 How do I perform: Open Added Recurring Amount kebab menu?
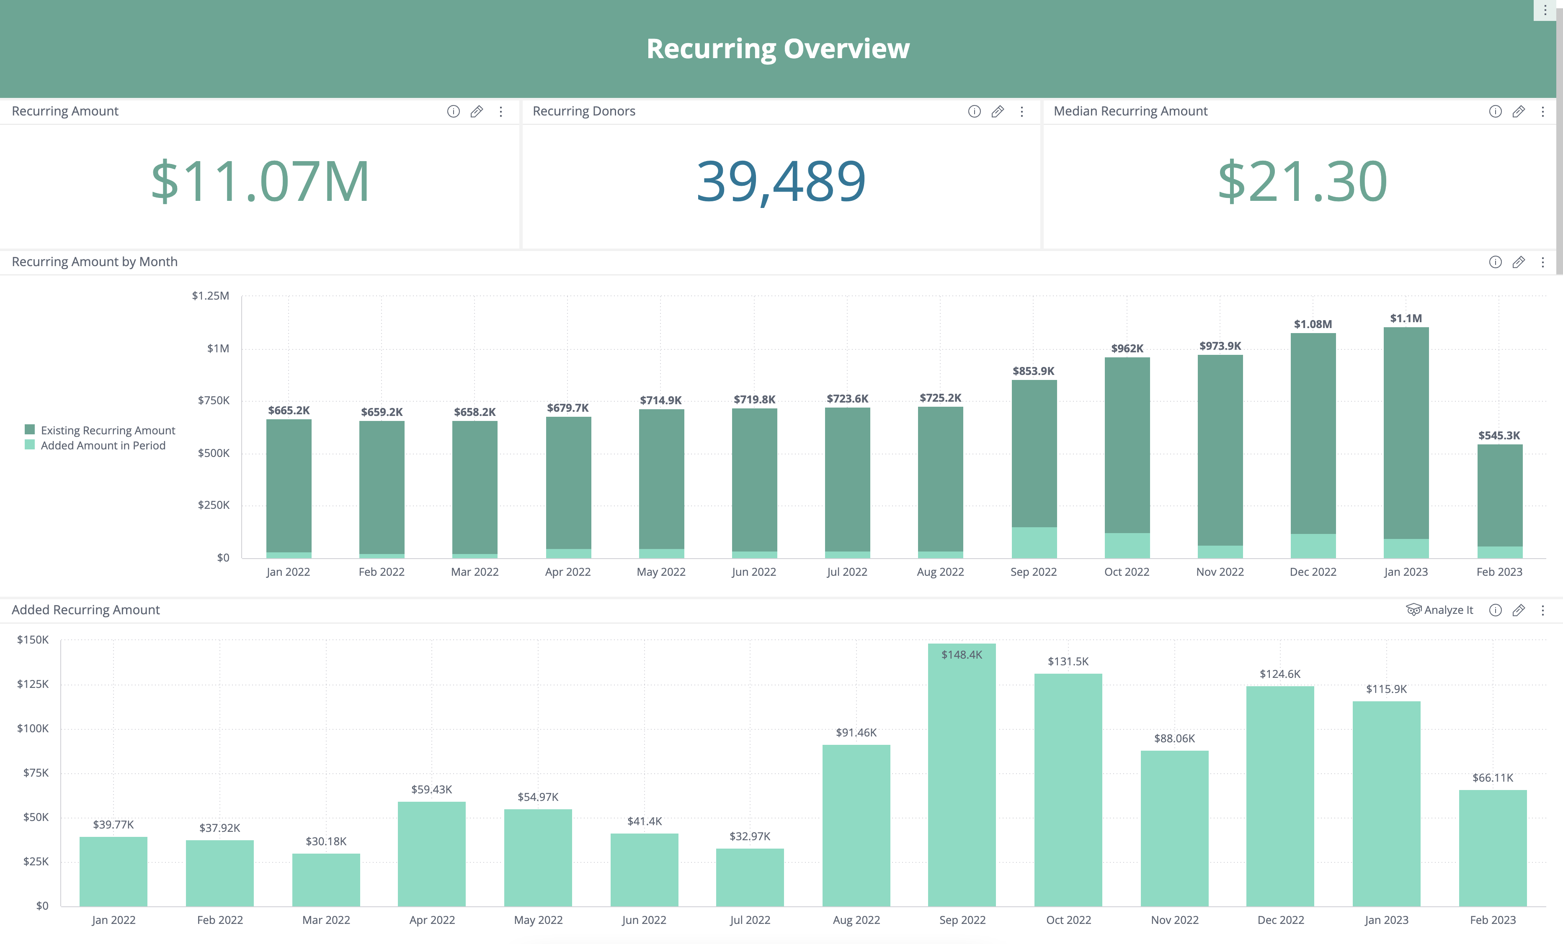(1542, 611)
